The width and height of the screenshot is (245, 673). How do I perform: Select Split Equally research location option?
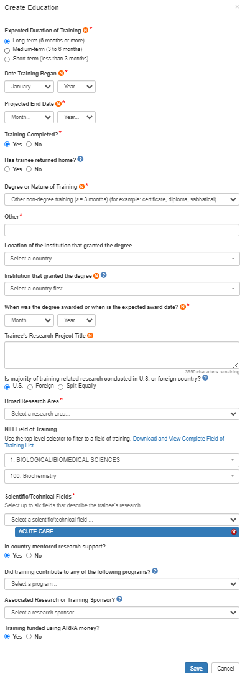[x=60, y=387]
